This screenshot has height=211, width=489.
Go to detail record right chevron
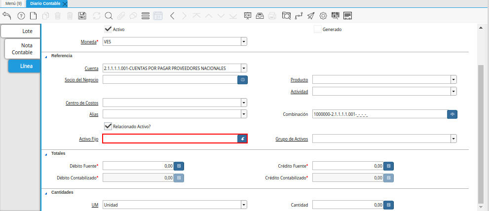185,16
